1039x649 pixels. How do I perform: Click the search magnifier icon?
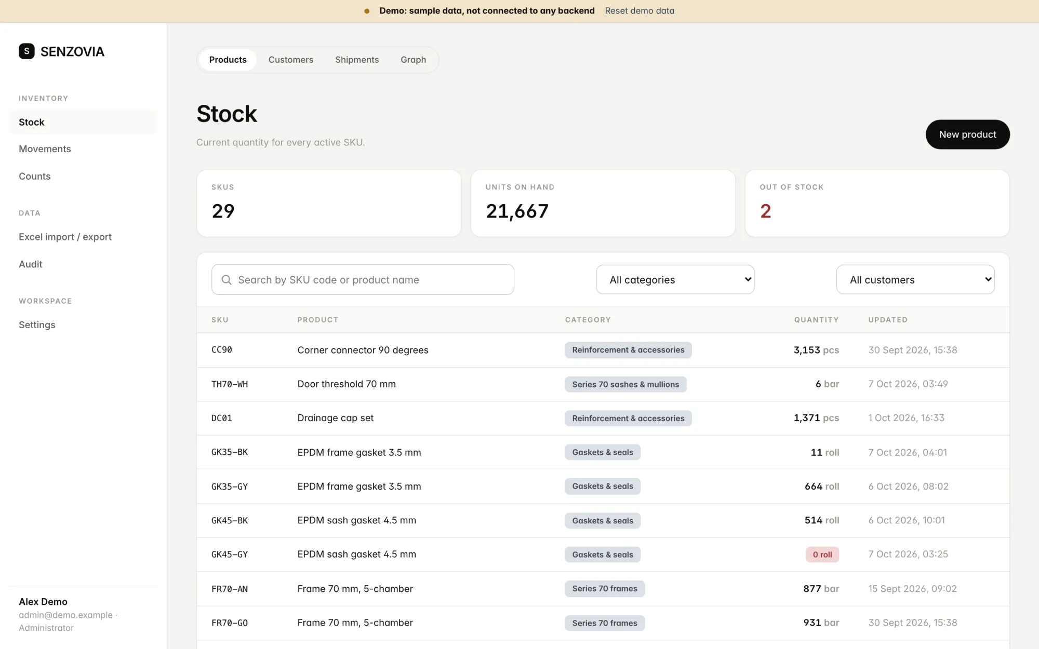[x=227, y=280]
